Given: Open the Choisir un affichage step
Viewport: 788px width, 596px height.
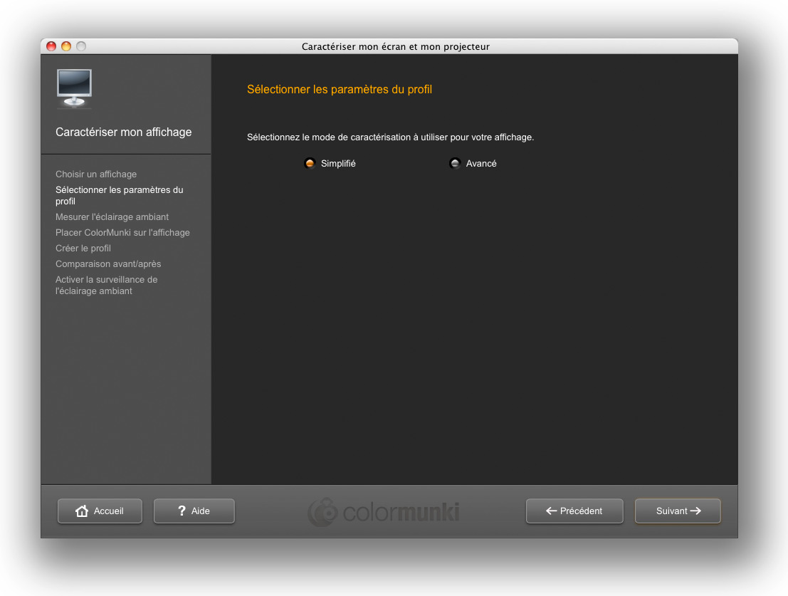Looking at the screenshot, I should tap(96, 174).
